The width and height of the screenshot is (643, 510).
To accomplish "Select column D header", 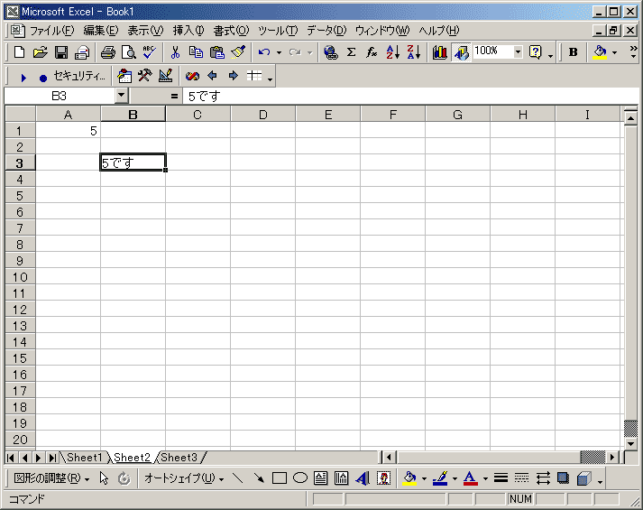I will click(262, 115).
